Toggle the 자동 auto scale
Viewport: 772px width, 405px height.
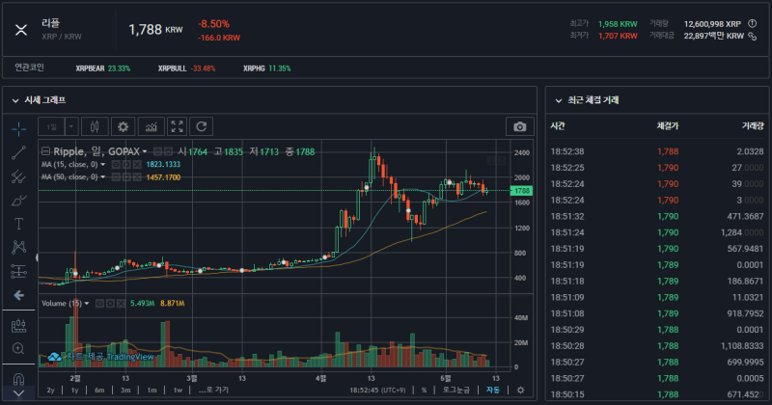(493, 390)
